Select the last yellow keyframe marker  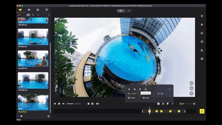pyautogui.click(x=179, y=111)
